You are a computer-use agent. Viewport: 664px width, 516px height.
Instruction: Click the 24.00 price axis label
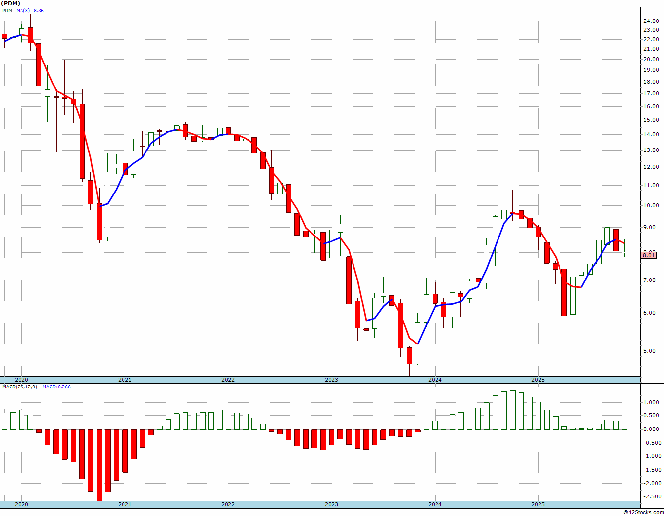point(651,21)
